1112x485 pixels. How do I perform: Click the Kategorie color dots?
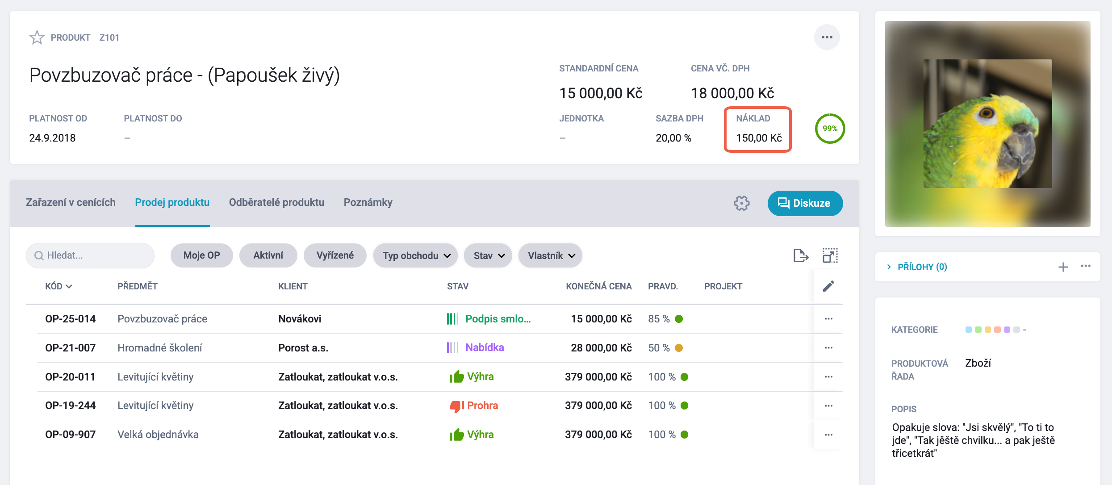coord(992,330)
